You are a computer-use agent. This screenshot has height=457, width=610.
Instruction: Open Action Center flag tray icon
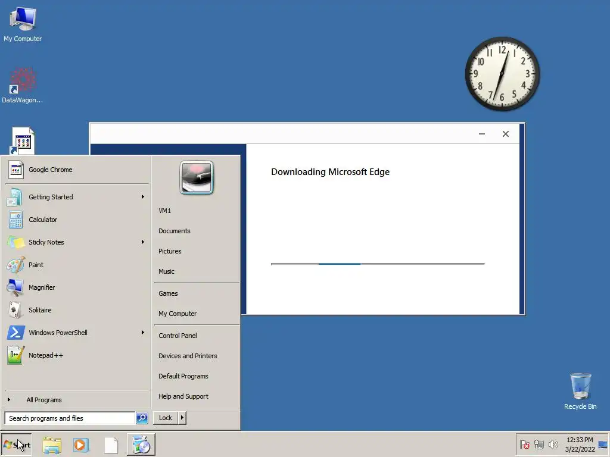pyautogui.click(x=524, y=445)
